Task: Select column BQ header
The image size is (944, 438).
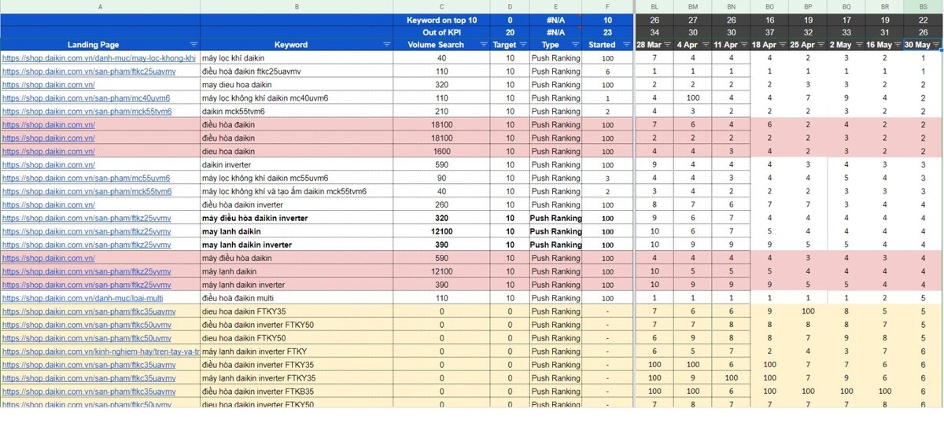Action: tap(846, 6)
